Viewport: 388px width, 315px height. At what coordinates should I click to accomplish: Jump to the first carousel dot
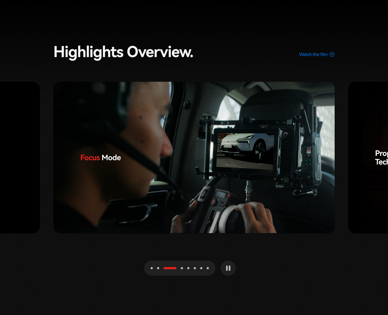(x=152, y=268)
